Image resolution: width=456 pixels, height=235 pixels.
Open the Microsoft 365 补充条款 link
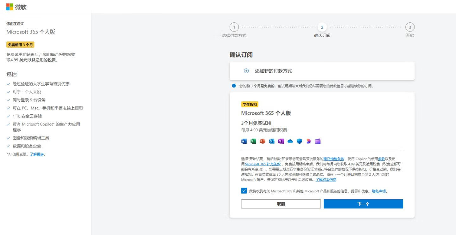point(263,164)
